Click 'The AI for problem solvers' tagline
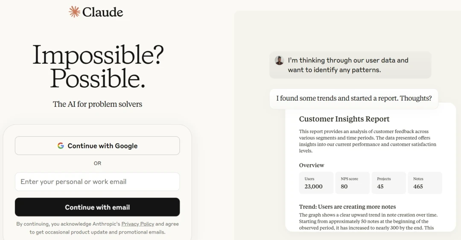 coord(97,104)
